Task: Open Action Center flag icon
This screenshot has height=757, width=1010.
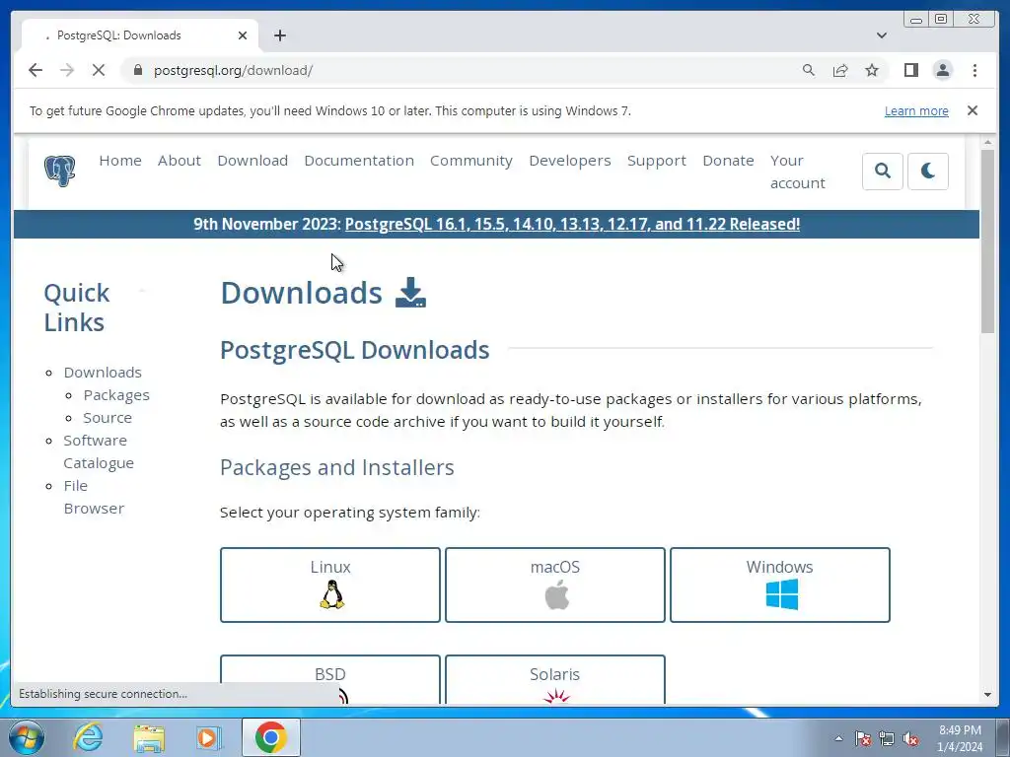Action: (862, 738)
